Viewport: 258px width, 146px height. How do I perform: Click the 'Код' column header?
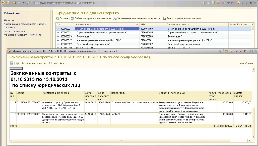click(x=65, y=24)
